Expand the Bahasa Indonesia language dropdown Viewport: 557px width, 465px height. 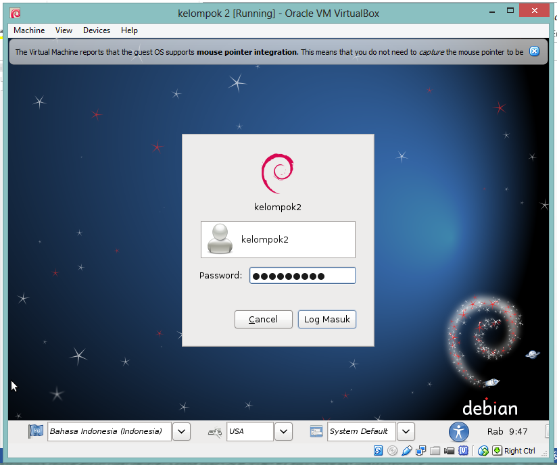[x=181, y=431]
